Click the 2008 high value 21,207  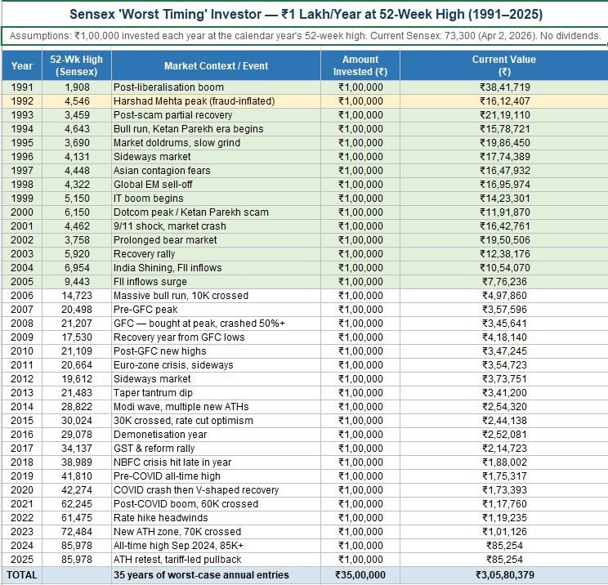click(x=76, y=324)
